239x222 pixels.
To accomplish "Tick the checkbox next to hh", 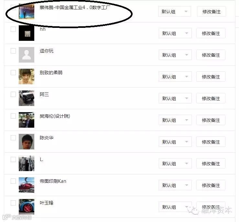I will coord(13,29).
